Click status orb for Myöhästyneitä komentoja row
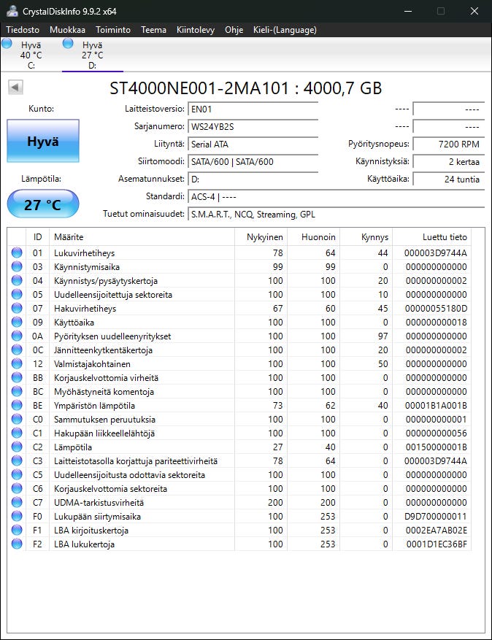This screenshot has width=492, height=640. pos(17,391)
